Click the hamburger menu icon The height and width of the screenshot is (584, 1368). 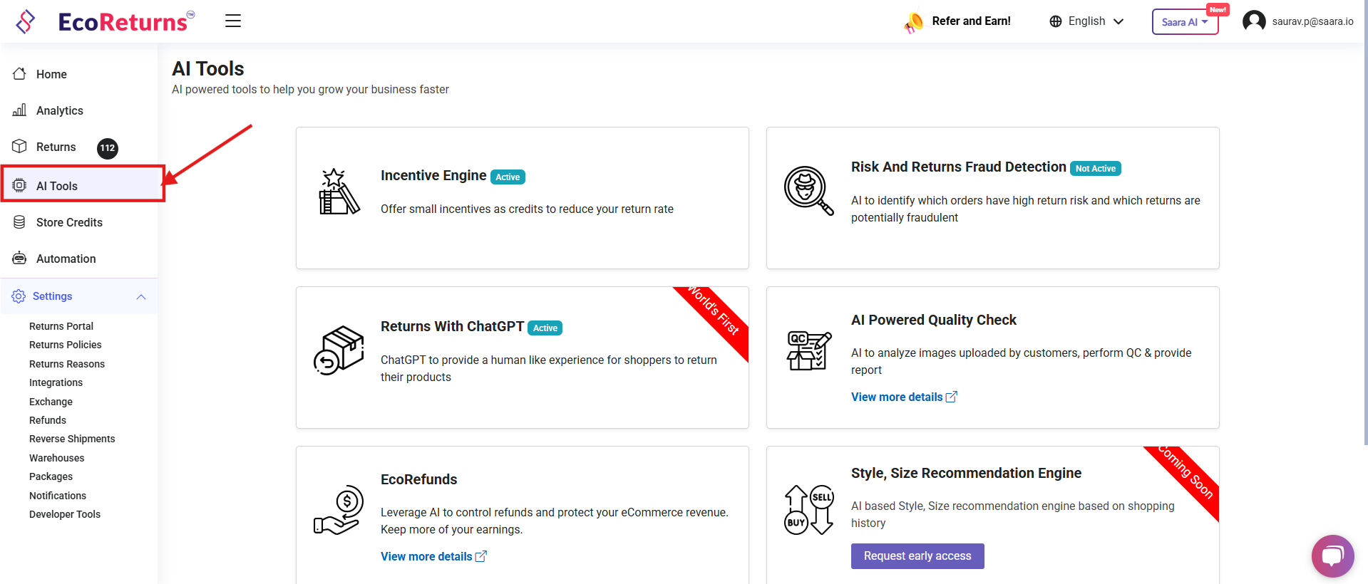[233, 21]
